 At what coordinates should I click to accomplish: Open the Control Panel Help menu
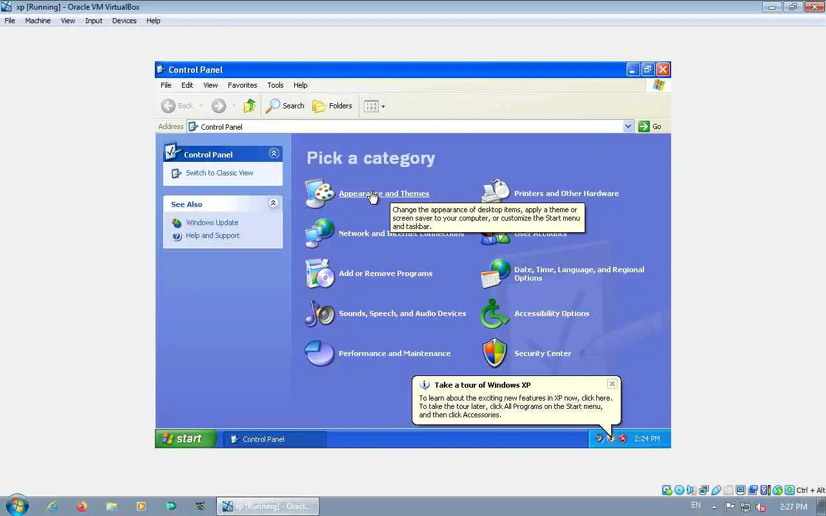(x=300, y=85)
